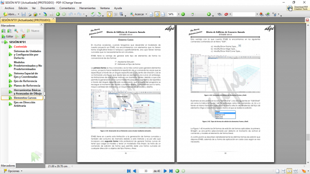Click the Contenido bookmark
310x174 pixels.
(21, 46)
